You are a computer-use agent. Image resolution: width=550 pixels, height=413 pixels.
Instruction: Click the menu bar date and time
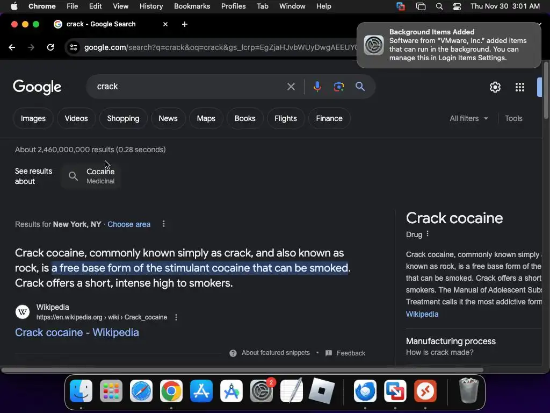[x=505, y=6]
